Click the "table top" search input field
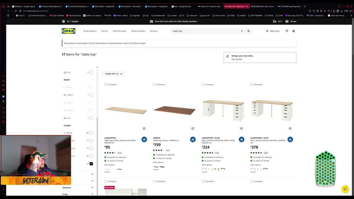Screen dimensions: 354x199 coord(206,31)
